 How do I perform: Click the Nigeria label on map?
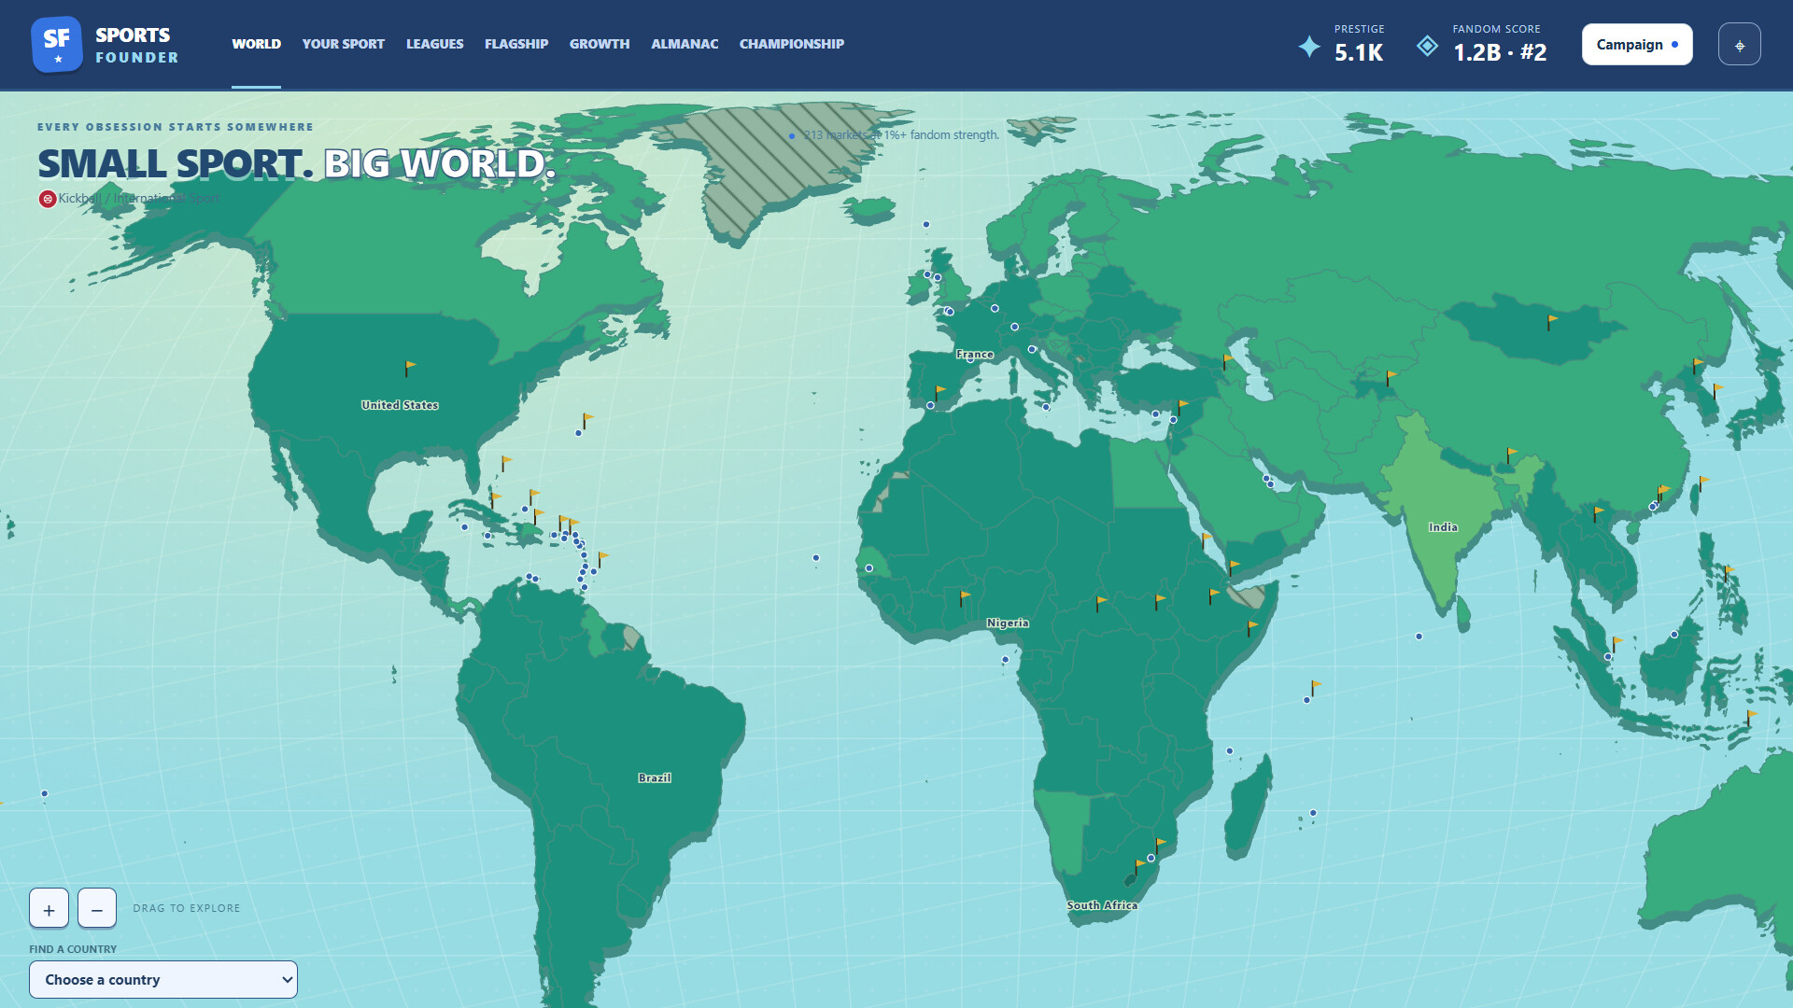click(x=1007, y=623)
